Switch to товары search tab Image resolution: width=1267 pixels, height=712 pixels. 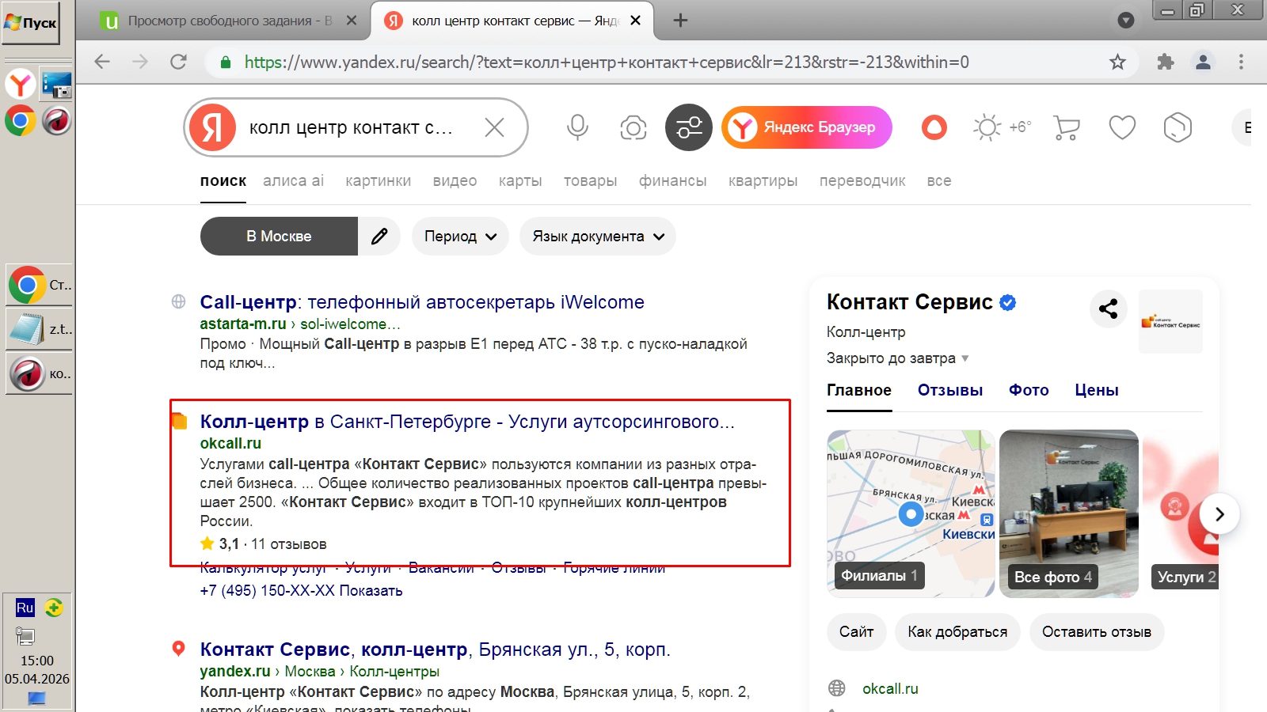(x=590, y=181)
